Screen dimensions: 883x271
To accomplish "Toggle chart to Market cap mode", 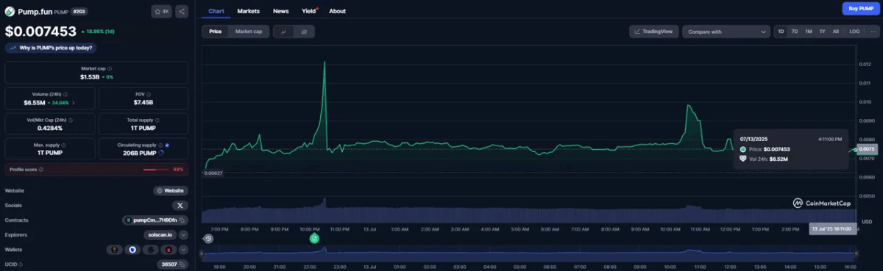I will (x=249, y=32).
